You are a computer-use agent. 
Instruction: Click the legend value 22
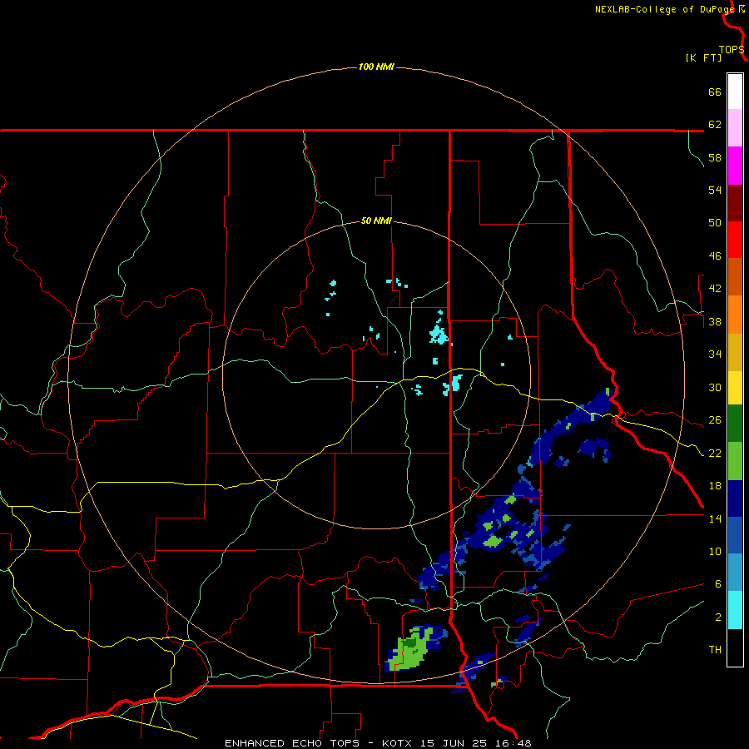coord(715,453)
